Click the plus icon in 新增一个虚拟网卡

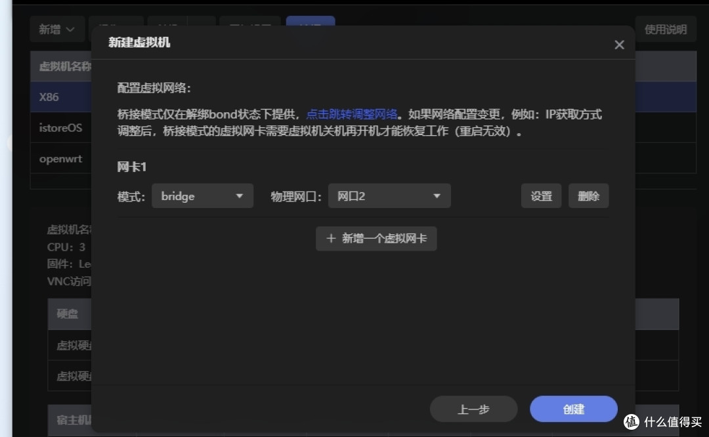(330, 238)
